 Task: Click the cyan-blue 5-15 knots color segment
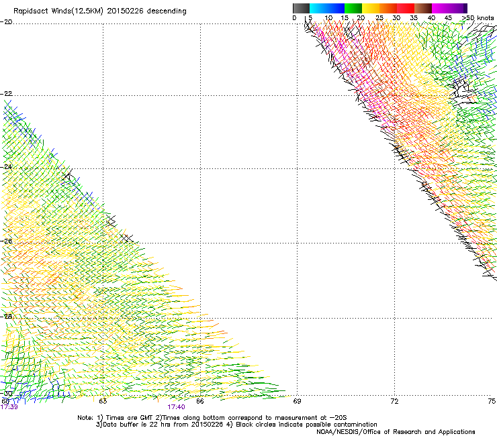327,8
